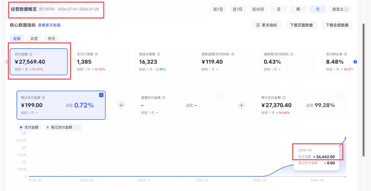The image size is (371, 191).
Task: Select the 近30日 time range
Action: [x=258, y=10]
